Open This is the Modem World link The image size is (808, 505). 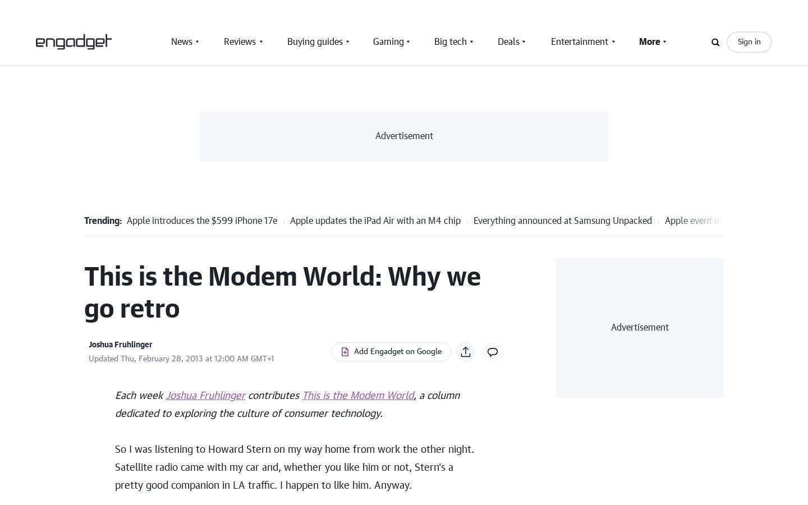[x=358, y=396]
